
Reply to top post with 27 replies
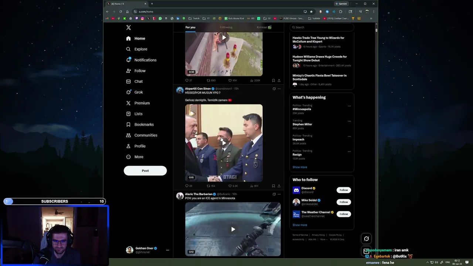[x=188, y=80]
